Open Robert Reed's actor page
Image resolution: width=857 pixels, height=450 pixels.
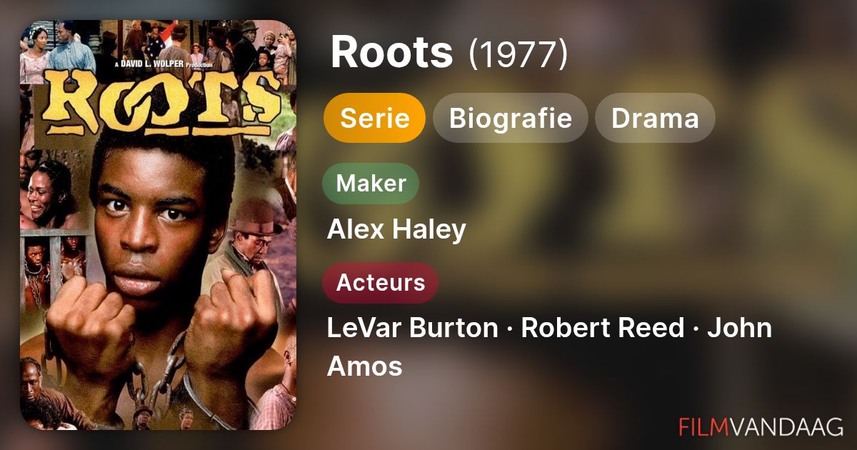coord(603,328)
